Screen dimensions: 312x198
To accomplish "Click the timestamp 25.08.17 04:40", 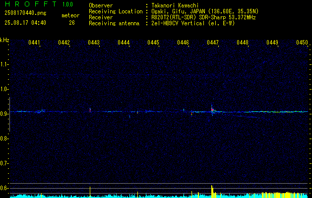I will coord(25,23).
